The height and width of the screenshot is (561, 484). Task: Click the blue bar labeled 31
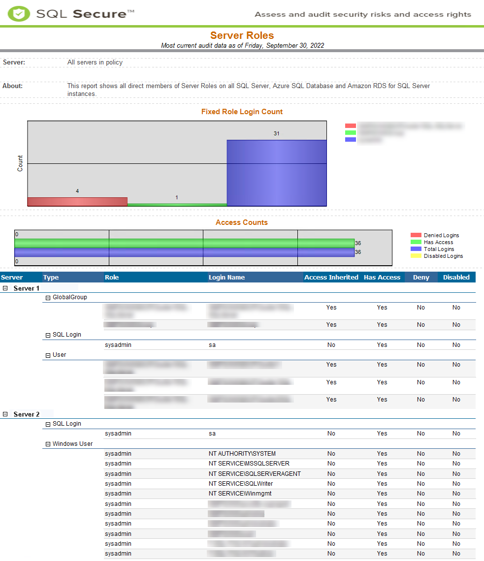pos(277,173)
